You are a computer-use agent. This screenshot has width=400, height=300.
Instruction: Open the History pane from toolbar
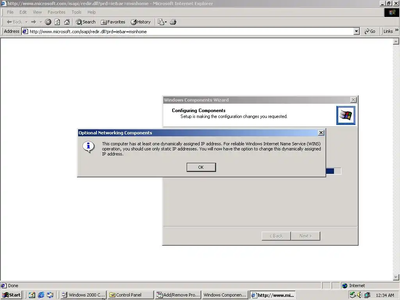(x=141, y=22)
